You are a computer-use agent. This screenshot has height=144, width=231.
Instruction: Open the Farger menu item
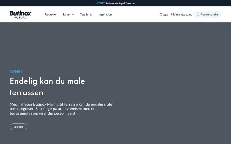[x=68, y=14]
